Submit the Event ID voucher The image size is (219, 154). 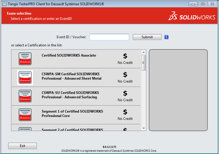coord(147,37)
